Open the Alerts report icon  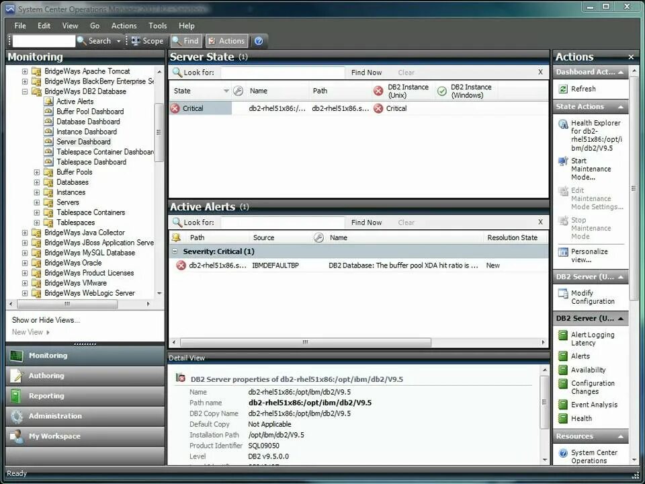[563, 356]
